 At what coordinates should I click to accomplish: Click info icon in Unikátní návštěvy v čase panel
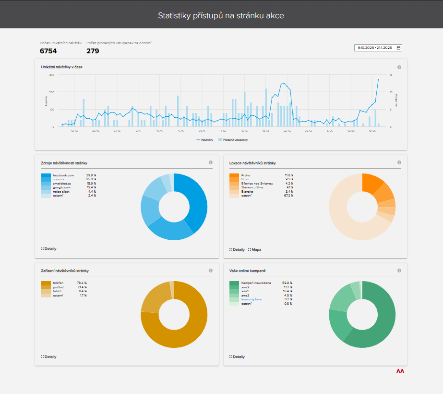(x=399, y=67)
